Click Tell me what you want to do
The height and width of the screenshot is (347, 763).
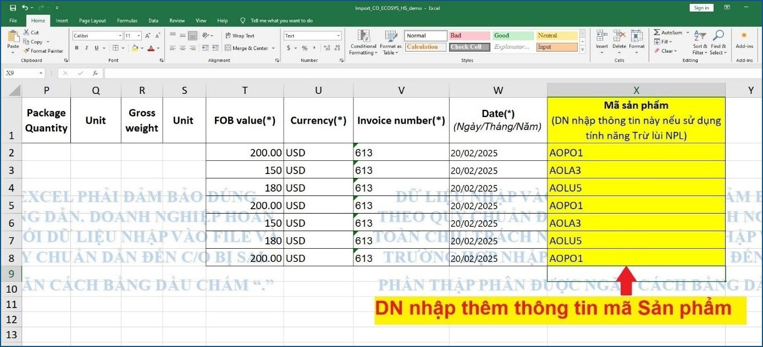(x=281, y=21)
